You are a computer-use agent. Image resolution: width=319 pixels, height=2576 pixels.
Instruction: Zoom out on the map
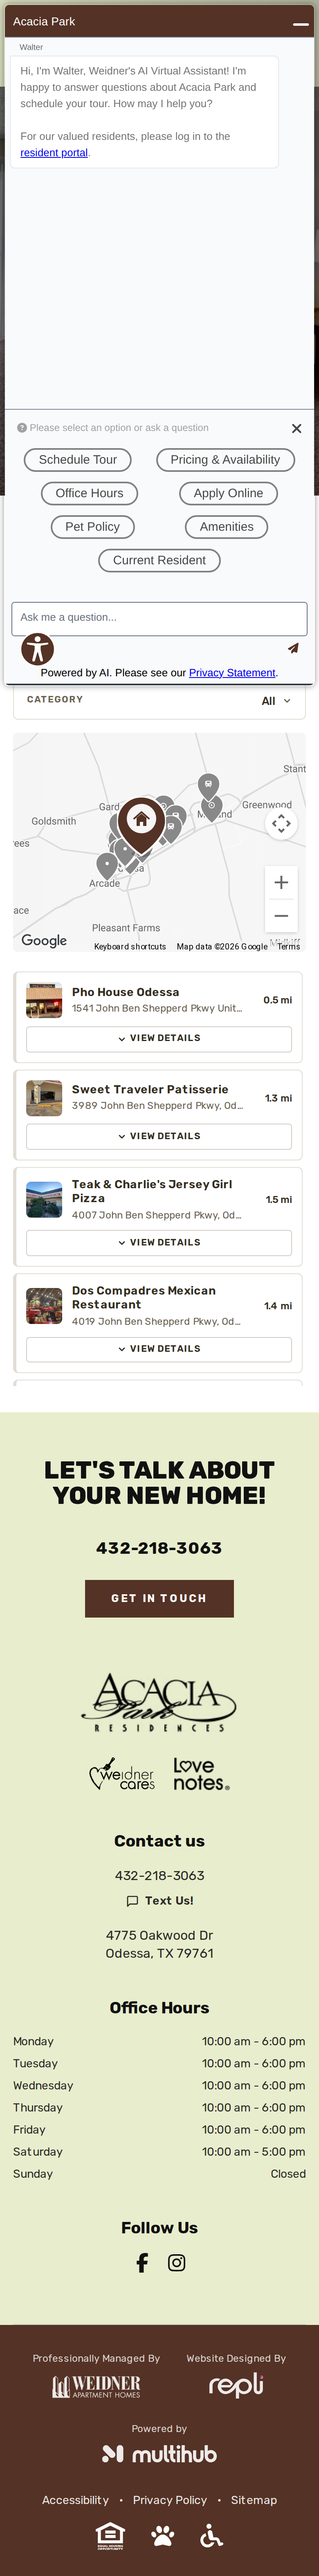281,915
